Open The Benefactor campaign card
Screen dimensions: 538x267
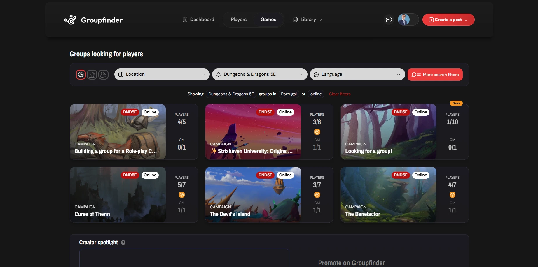click(405, 195)
